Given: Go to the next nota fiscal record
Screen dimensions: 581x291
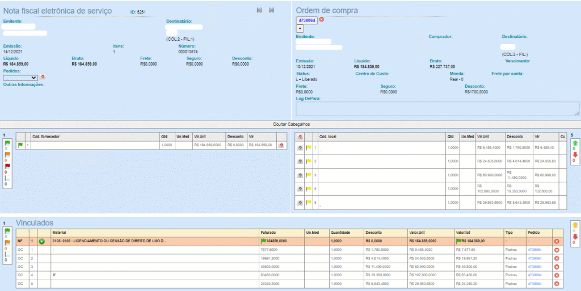Looking at the screenshot, I should (272, 10).
